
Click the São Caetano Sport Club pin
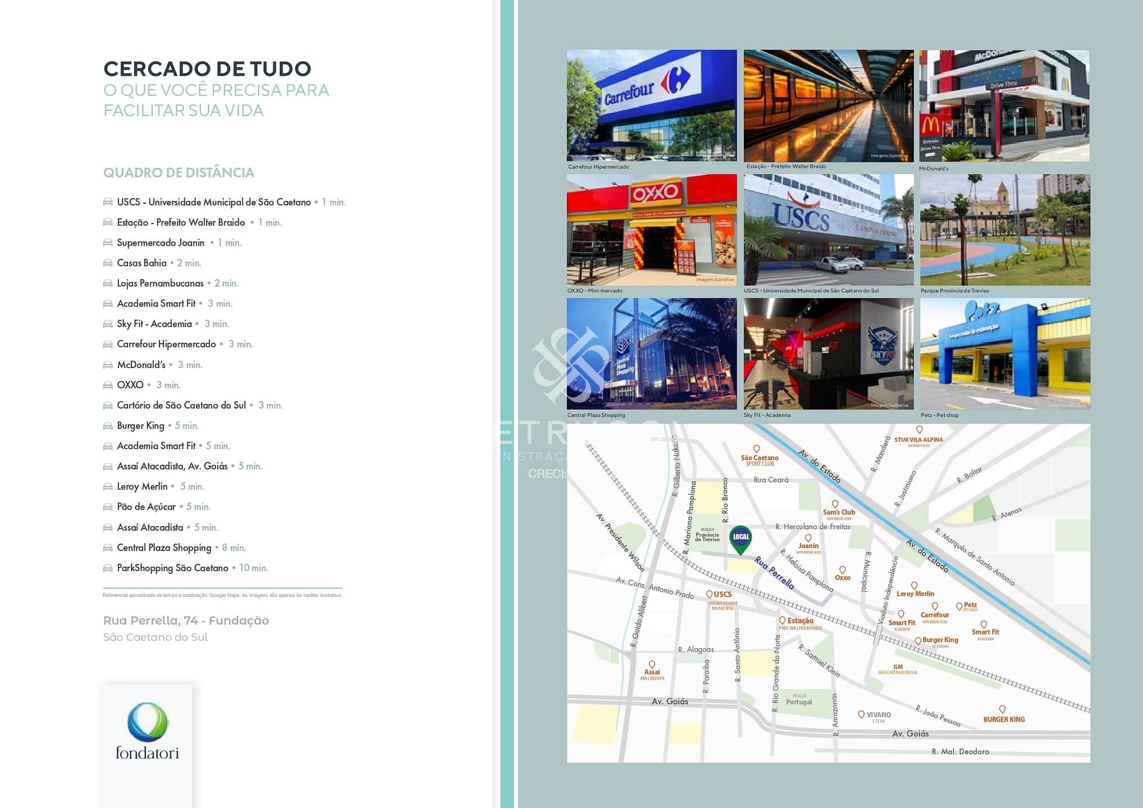coord(756,449)
